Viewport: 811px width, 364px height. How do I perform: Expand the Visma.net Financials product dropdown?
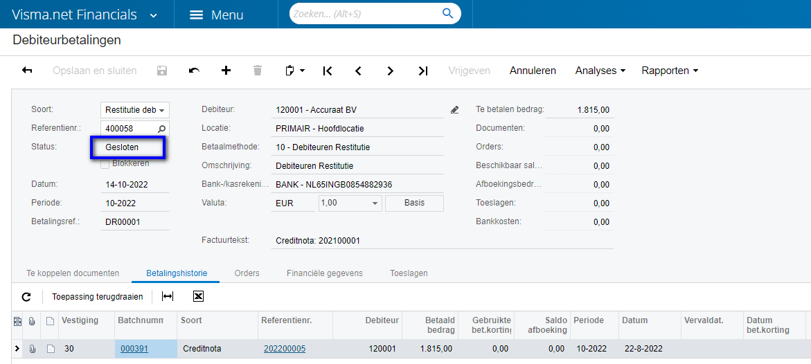pos(153,15)
